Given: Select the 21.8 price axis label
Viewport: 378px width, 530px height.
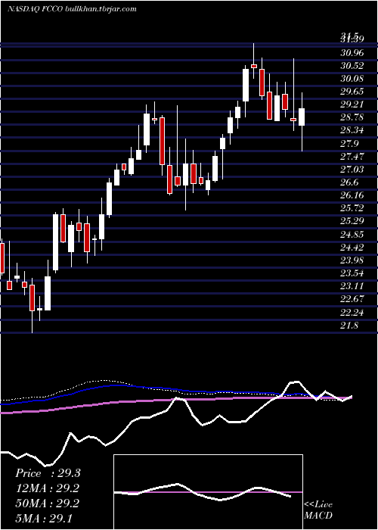Looking at the screenshot, I should click(x=349, y=326).
